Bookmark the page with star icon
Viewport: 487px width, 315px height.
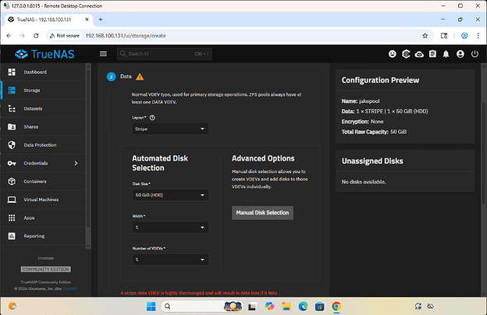pyautogui.click(x=425, y=36)
